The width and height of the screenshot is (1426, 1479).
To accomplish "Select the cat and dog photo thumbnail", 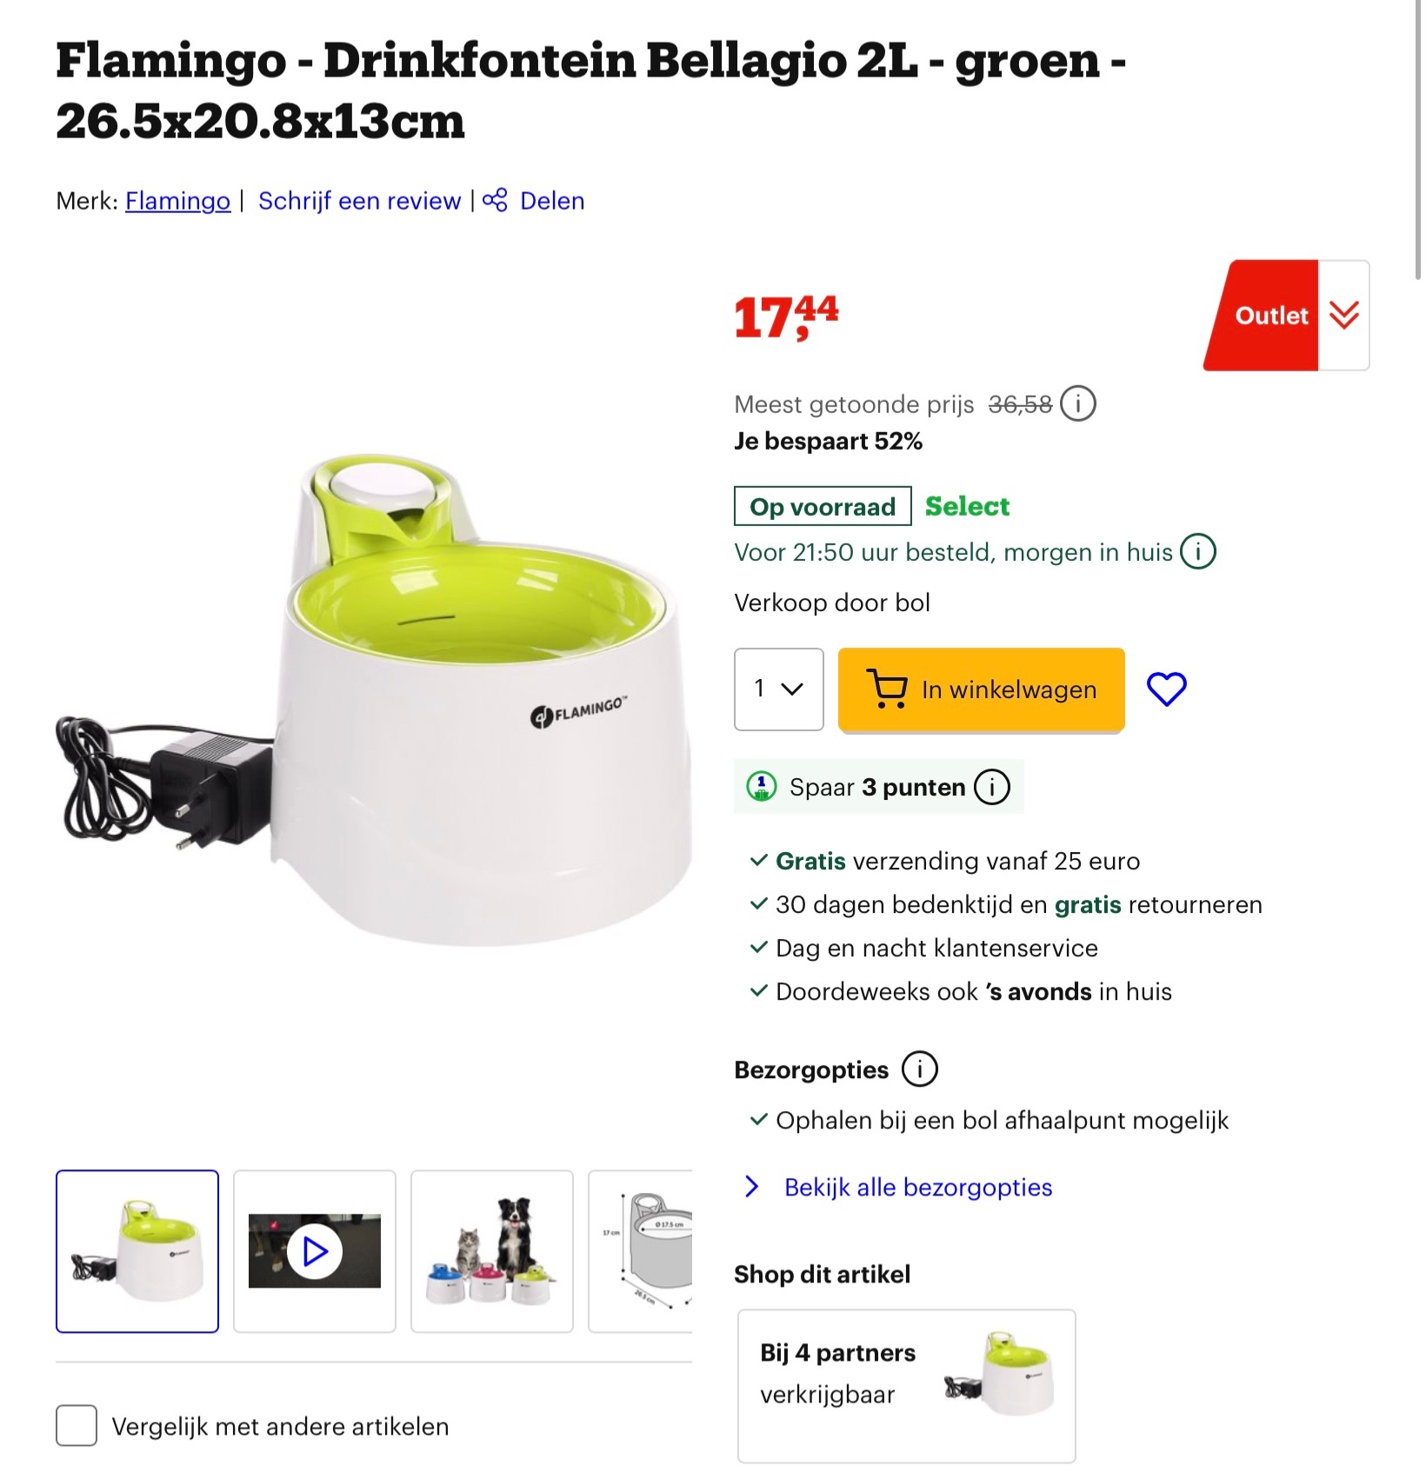I will [x=492, y=1251].
